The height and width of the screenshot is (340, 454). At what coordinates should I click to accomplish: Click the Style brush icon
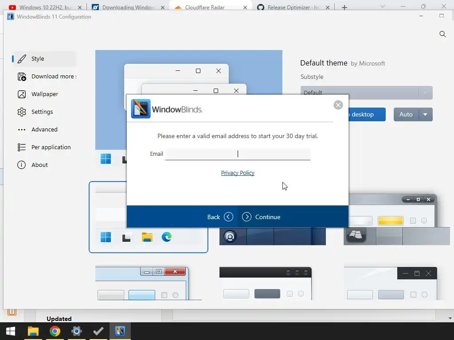pos(22,59)
